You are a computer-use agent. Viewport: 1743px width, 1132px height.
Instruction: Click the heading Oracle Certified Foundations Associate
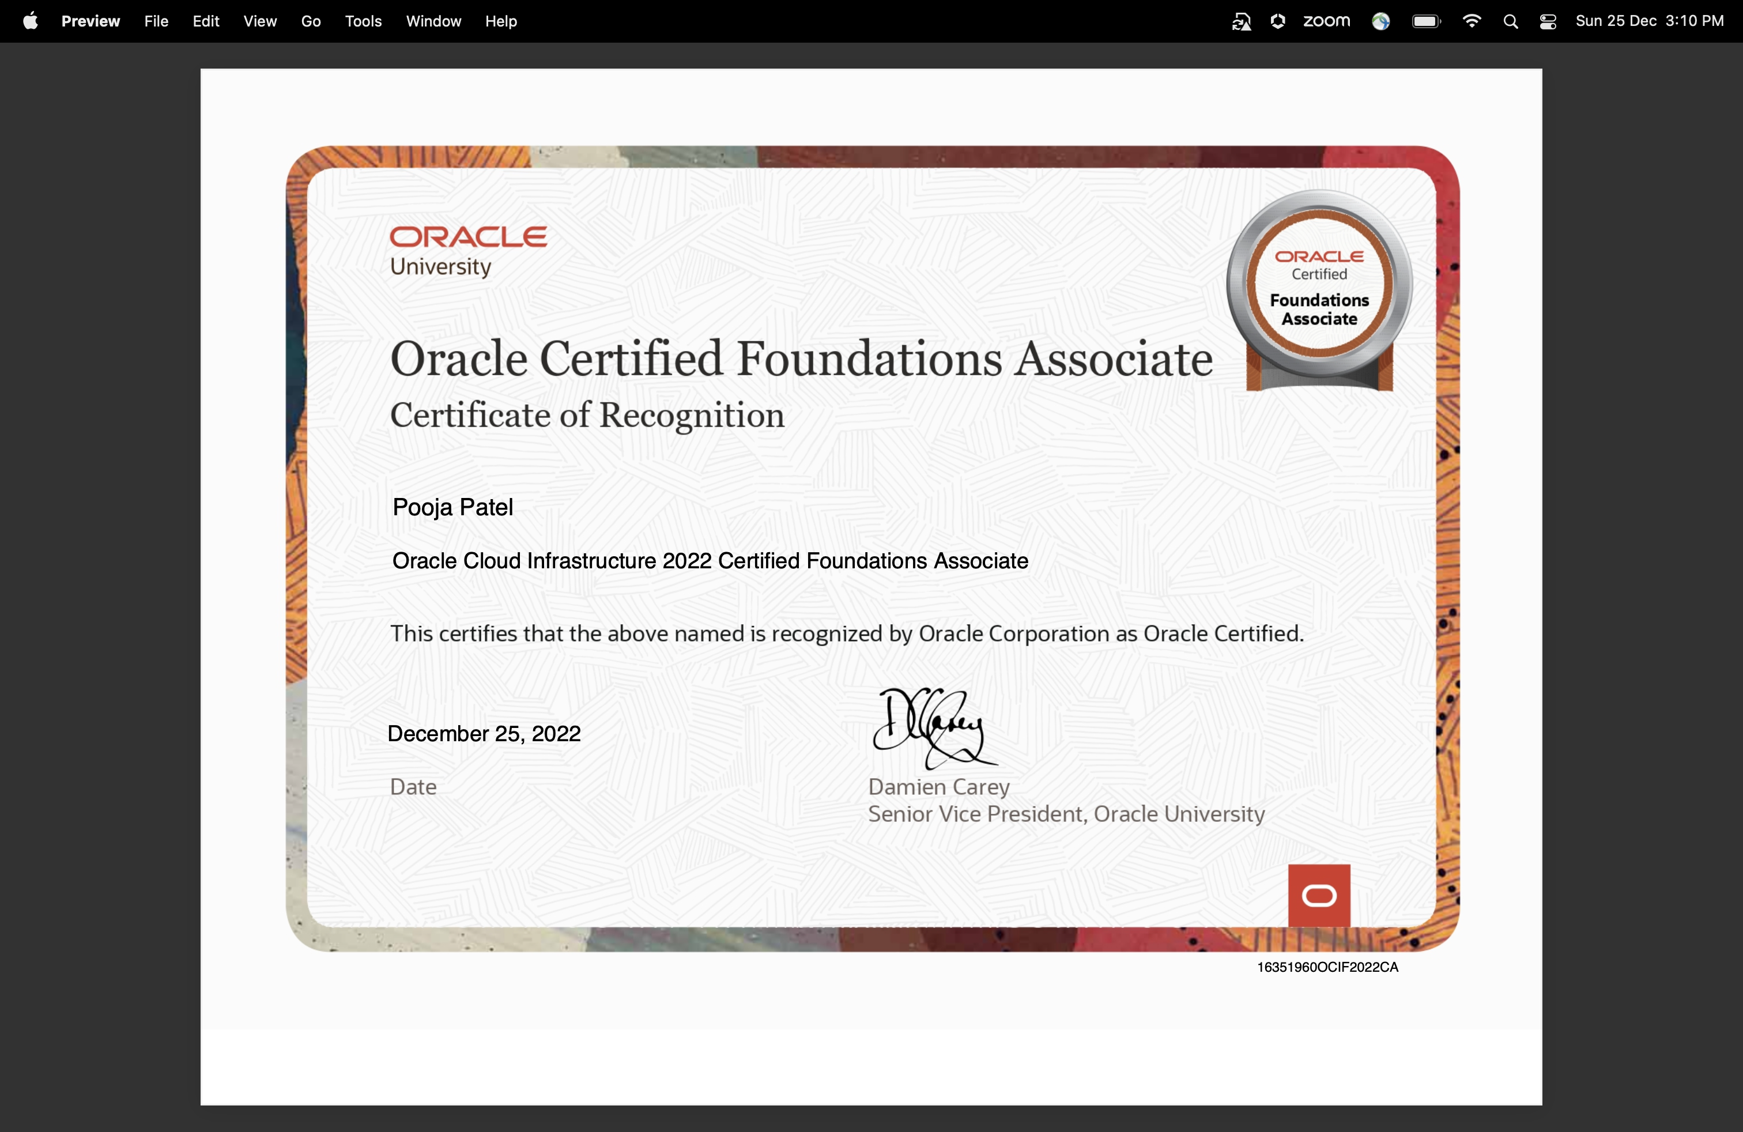pos(801,359)
